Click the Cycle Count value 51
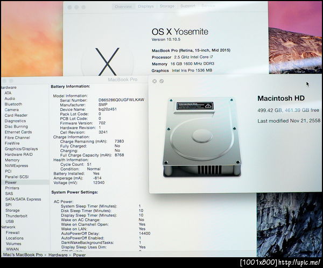 tap(89, 164)
